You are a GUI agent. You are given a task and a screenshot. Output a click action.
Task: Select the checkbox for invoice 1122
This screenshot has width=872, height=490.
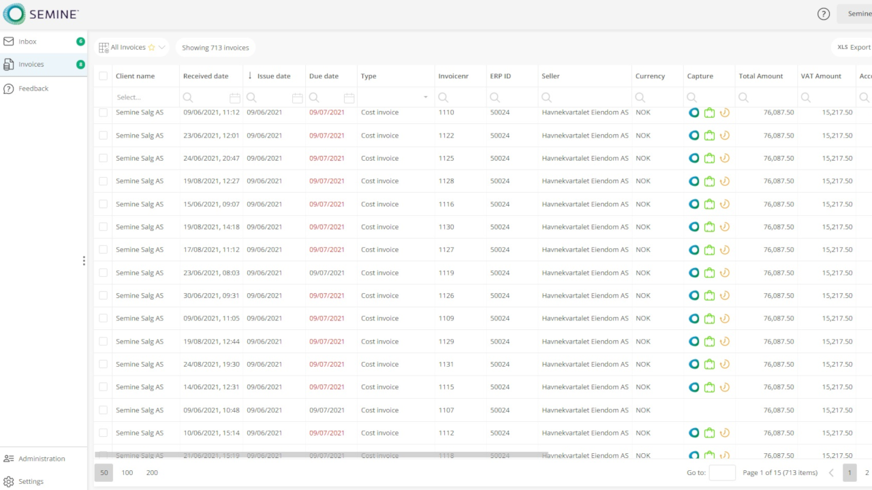(104, 135)
